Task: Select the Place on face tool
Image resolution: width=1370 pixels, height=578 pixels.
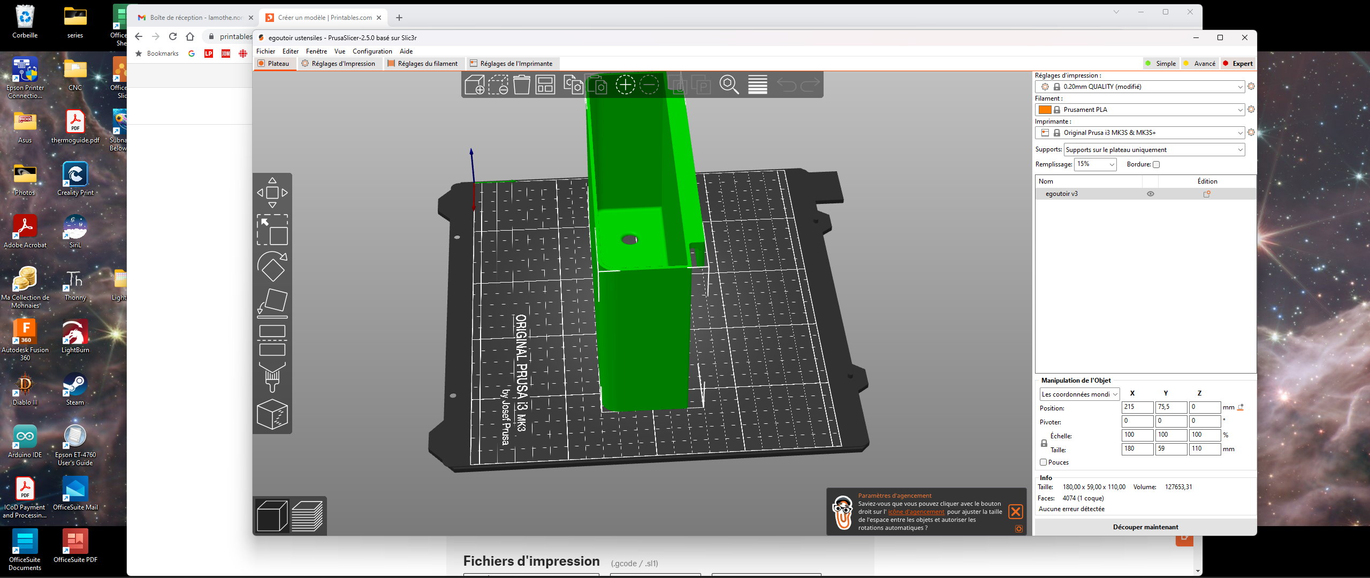Action: point(272,303)
